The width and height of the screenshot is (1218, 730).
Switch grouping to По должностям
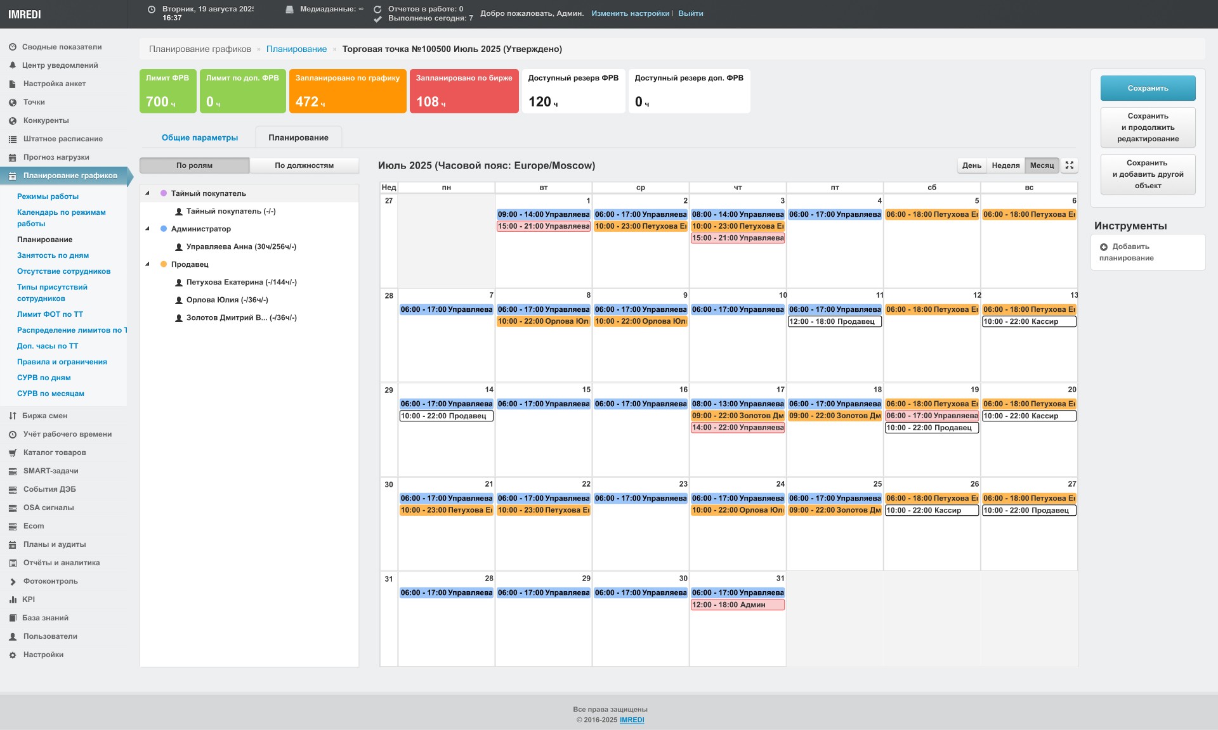click(x=304, y=165)
